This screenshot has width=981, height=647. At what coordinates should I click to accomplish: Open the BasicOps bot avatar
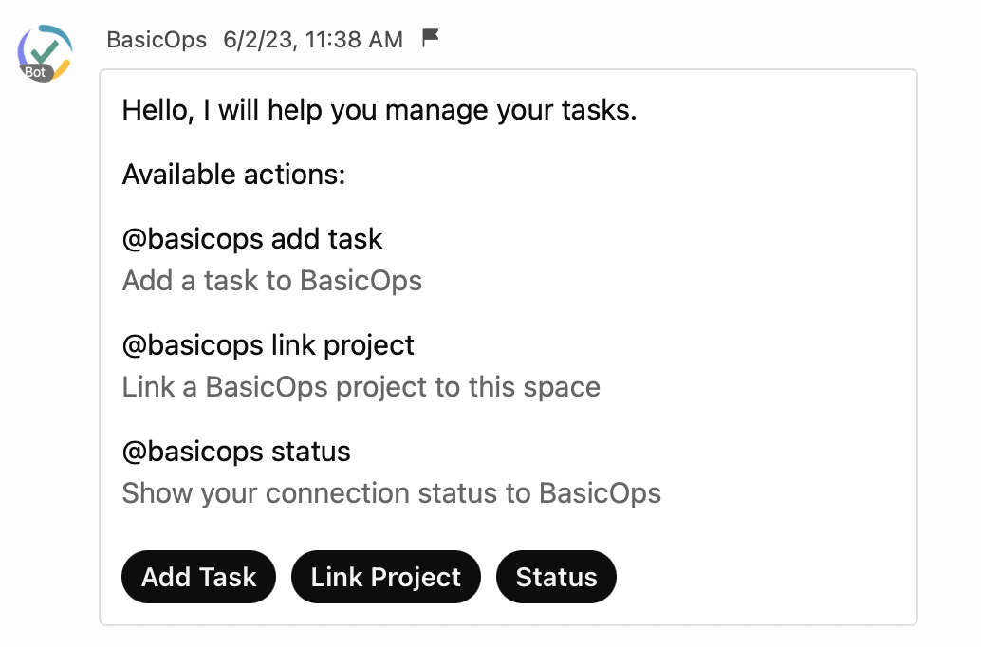(45, 53)
